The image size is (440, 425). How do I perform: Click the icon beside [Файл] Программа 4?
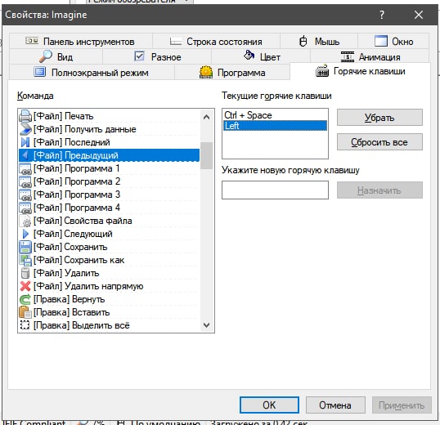pos(25,208)
